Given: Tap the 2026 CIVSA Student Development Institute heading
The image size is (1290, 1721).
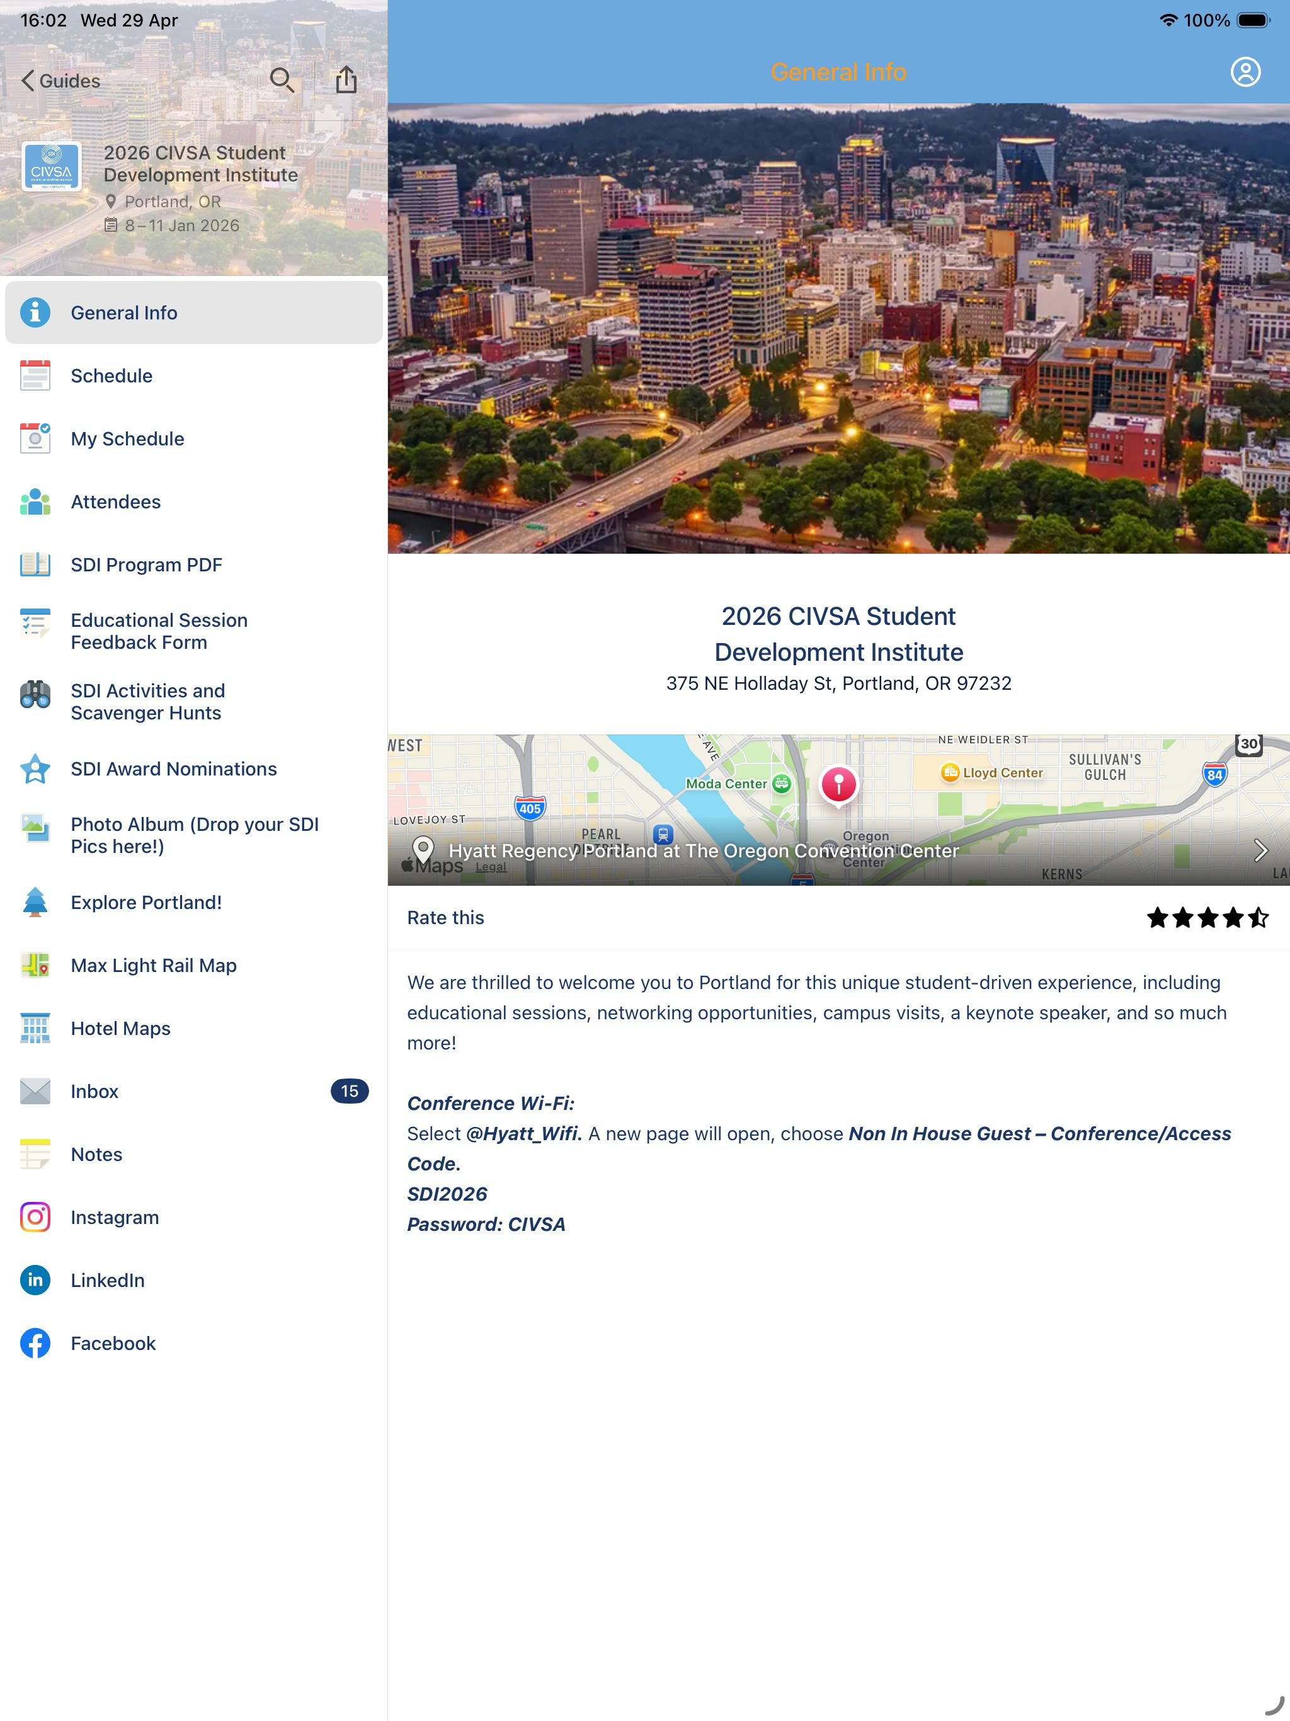Looking at the screenshot, I should point(839,634).
